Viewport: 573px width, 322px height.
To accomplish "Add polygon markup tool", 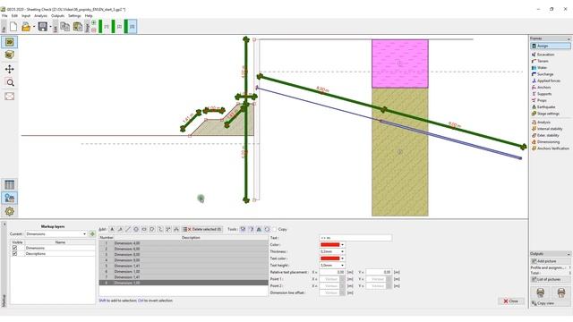I will [152, 229].
